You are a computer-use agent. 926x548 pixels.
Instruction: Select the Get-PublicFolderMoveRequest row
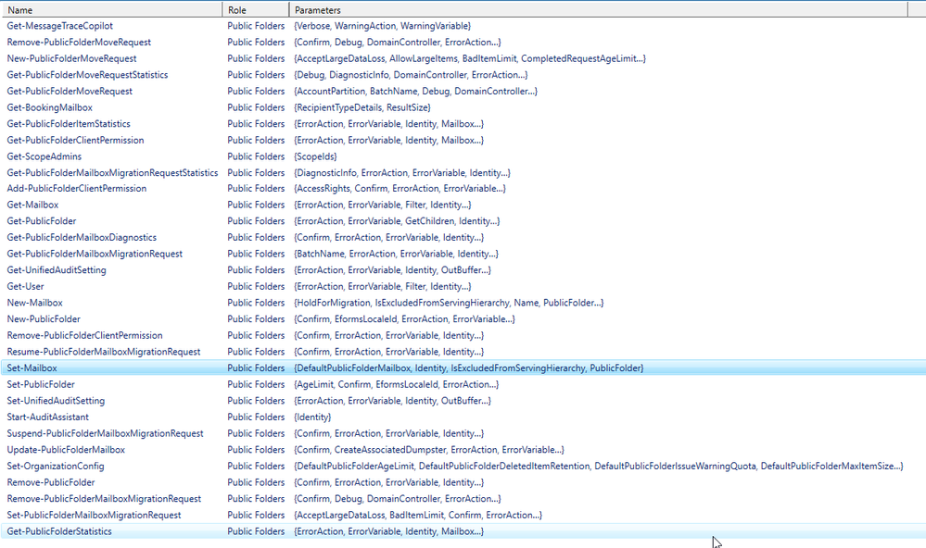coord(463,92)
